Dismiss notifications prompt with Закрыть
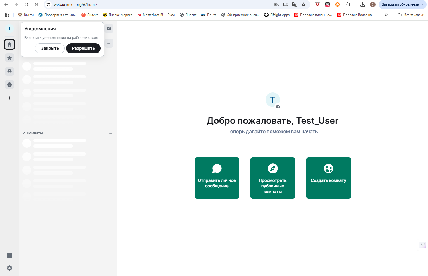 50,48
